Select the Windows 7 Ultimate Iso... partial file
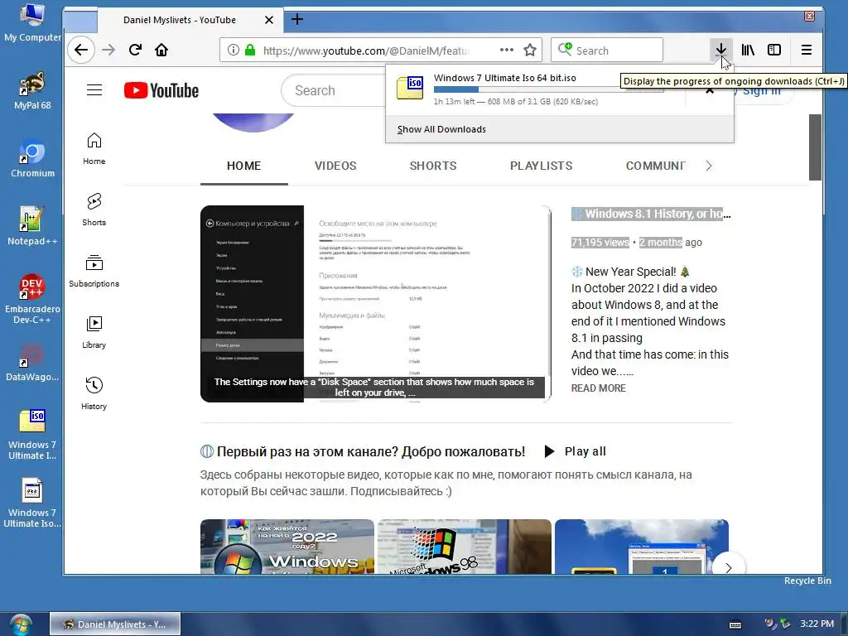848x636 pixels. [x=32, y=503]
